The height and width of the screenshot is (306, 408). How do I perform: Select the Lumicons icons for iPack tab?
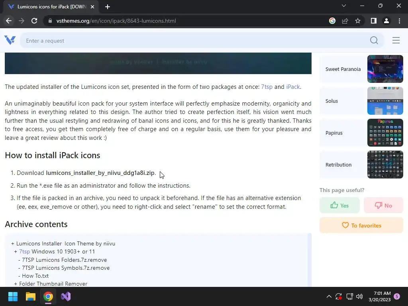click(51, 7)
